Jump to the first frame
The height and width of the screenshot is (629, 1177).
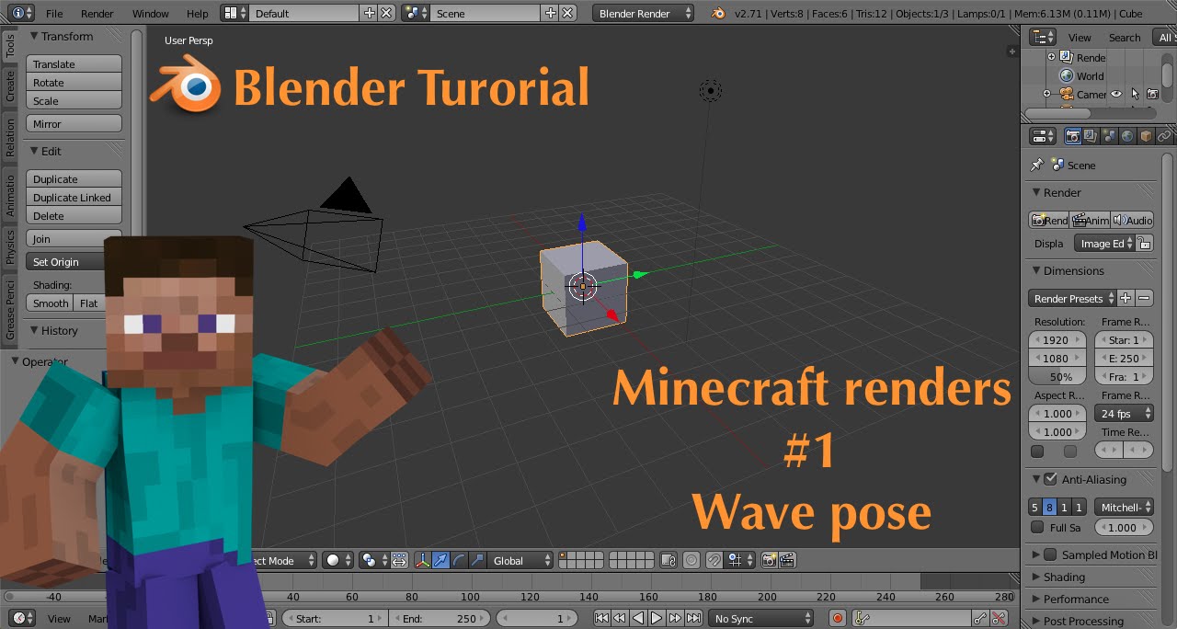click(602, 619)
